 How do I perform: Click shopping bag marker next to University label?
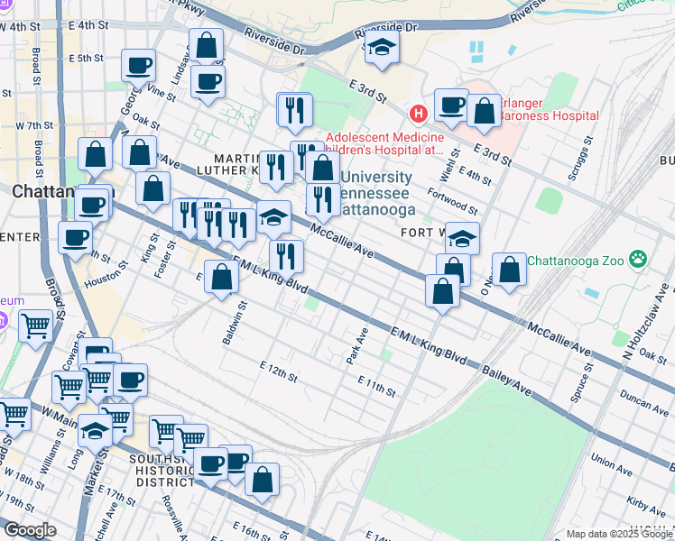tap(322, 169)
